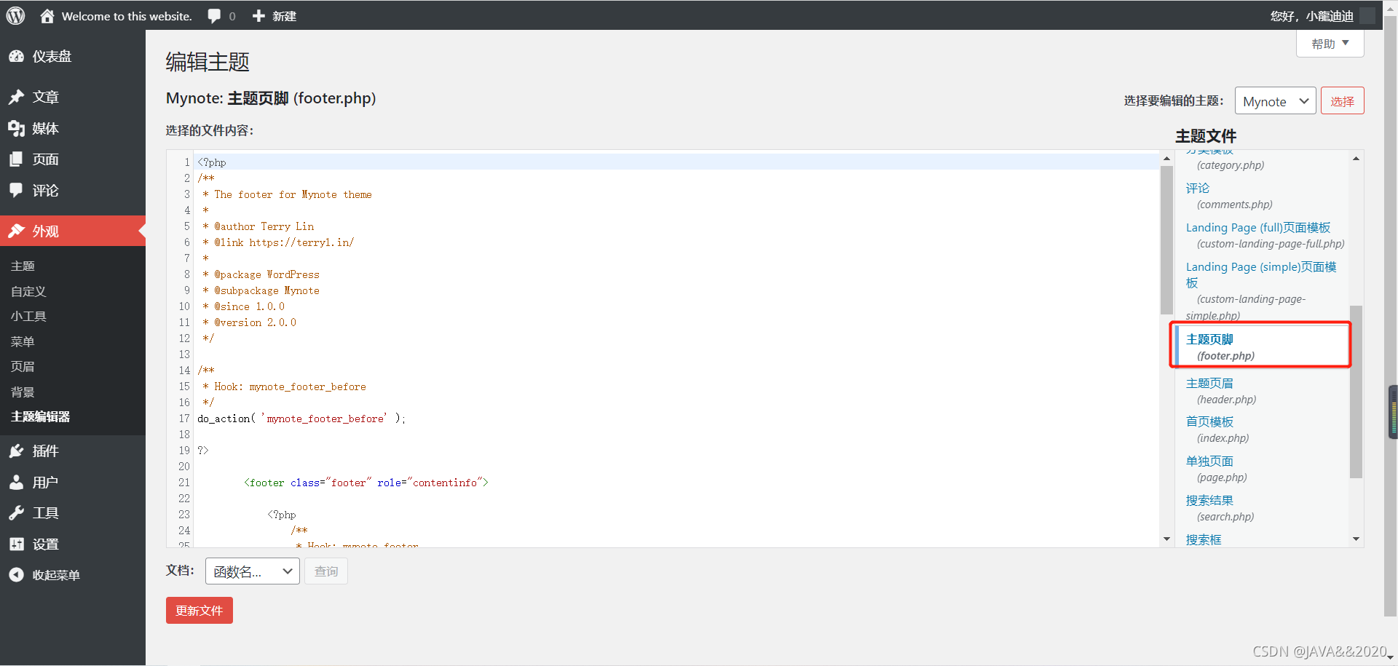
Task: Go to 主题 themes submenu
Action: click(x=23, y=266)
